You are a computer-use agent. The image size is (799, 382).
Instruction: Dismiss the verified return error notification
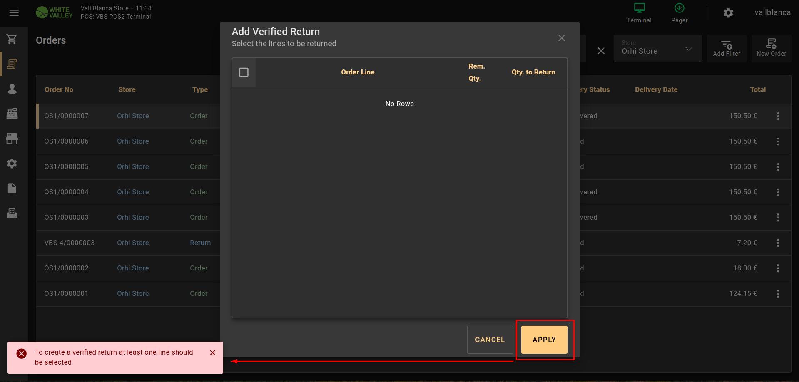point(212,353)
